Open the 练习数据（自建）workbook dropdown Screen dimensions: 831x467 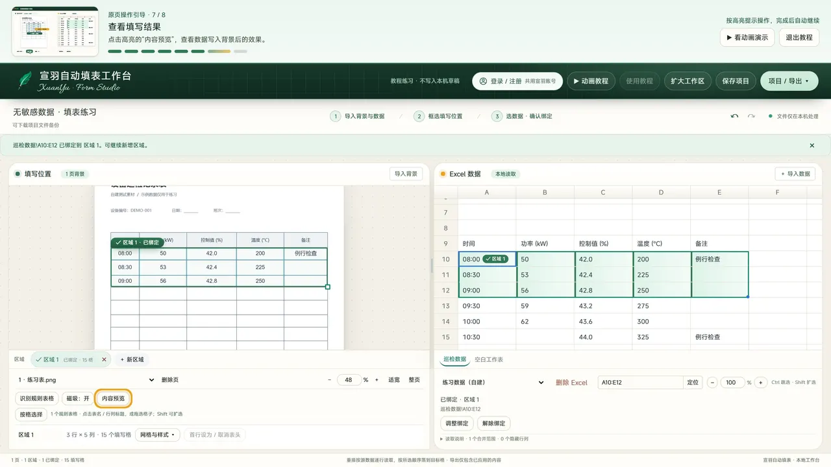[493, 383]
